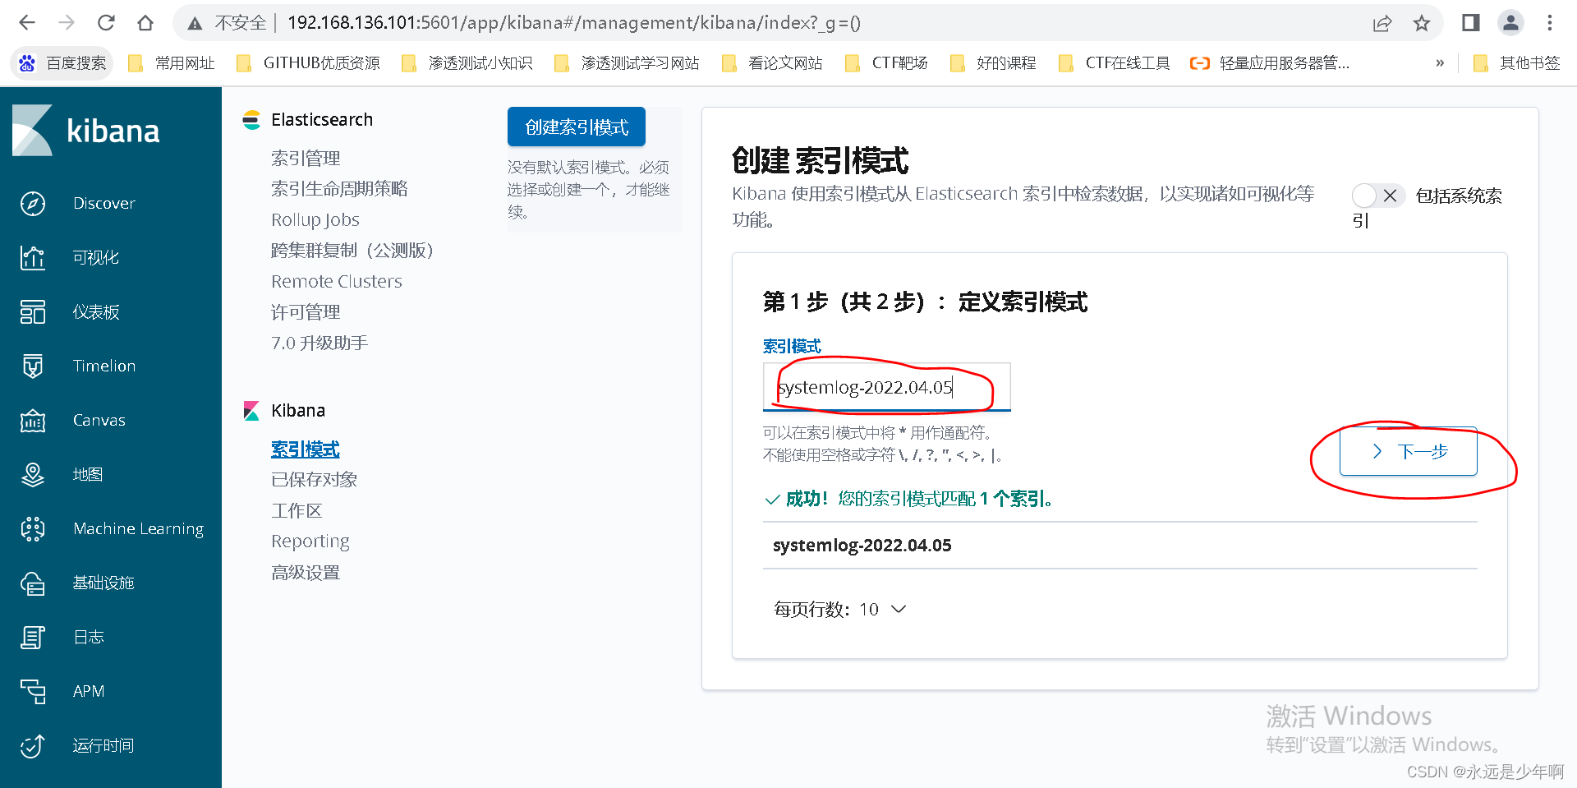Image resolution: width=1577 pixels, height=788 pixels.
Task: Open 高级设置 menu item
Action: (306, 573)
